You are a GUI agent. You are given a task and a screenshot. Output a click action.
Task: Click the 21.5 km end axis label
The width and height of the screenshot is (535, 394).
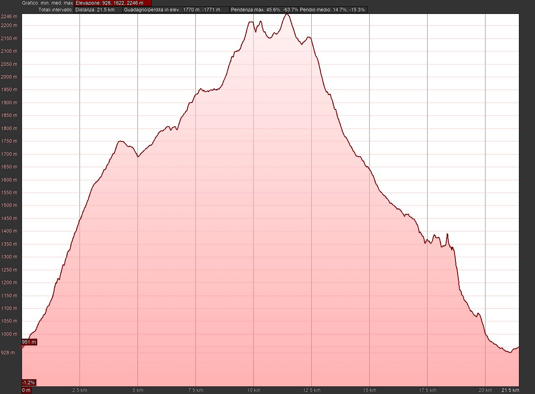[x=510, y=390]
